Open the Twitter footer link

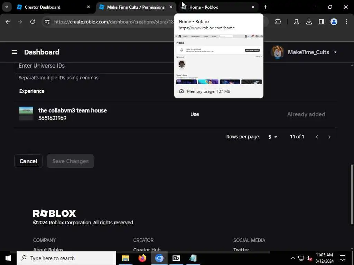[241, 249]
